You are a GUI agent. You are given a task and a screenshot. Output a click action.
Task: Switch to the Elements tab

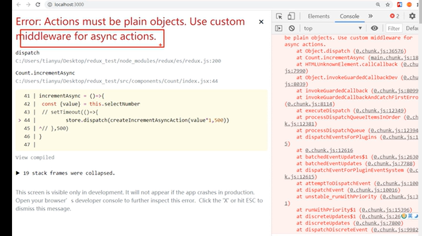click(x=319, y=16)
